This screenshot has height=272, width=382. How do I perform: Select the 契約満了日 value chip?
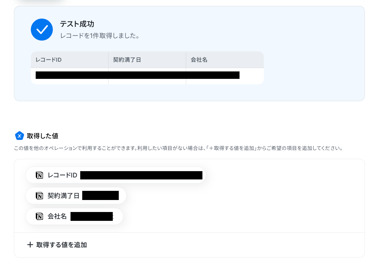point(76,196)
